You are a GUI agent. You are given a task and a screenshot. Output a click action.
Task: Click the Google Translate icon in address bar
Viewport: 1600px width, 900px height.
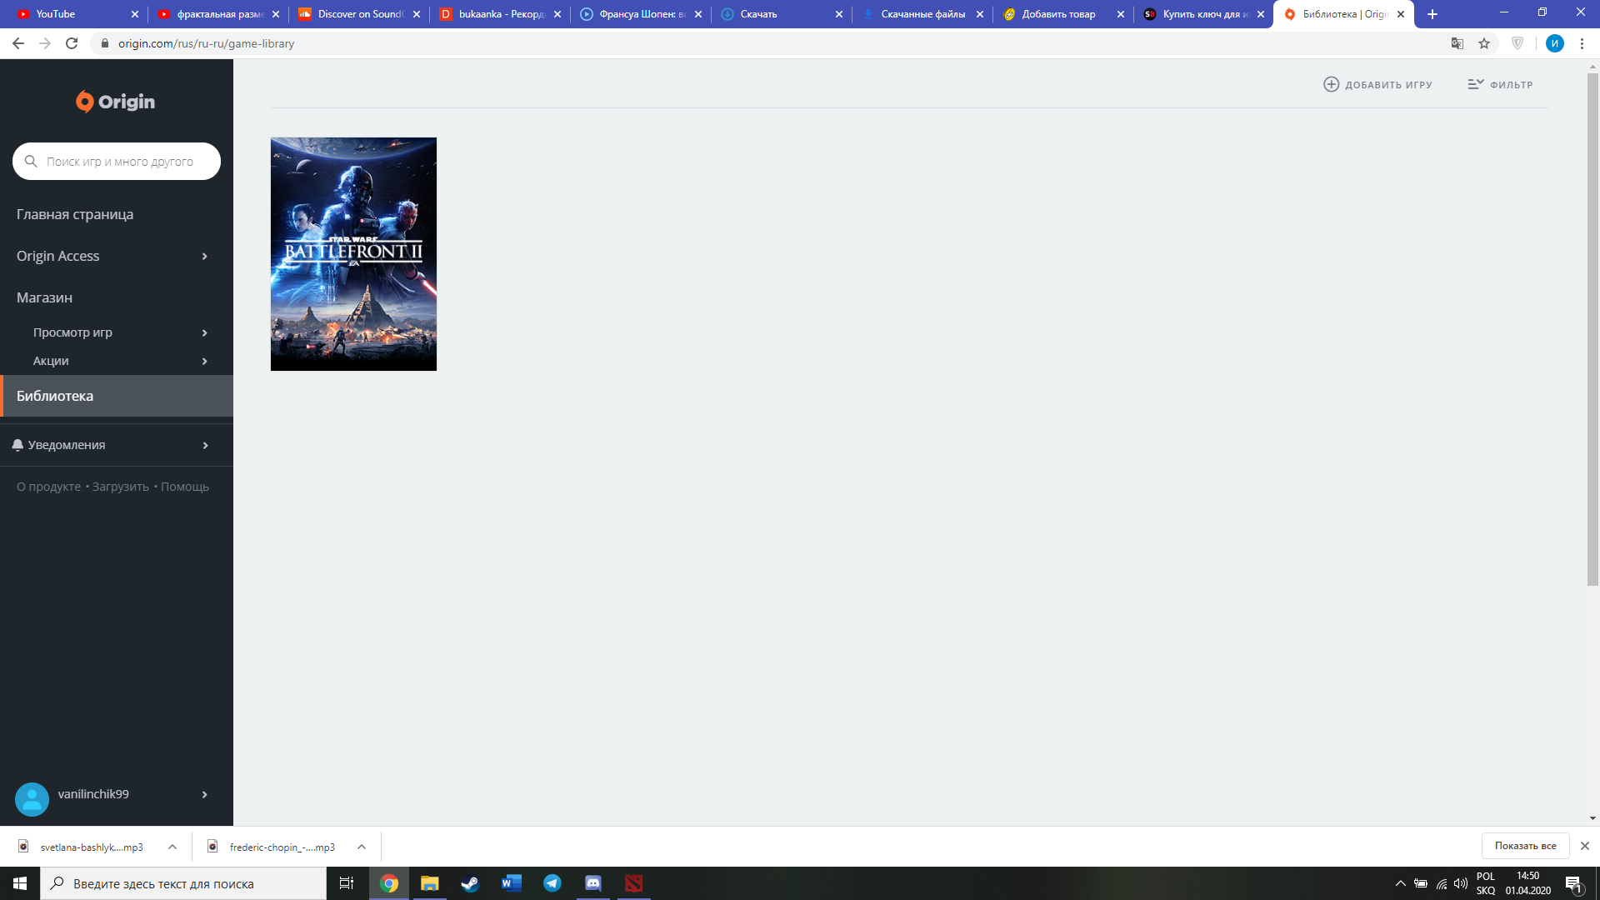coord(1457,43)
